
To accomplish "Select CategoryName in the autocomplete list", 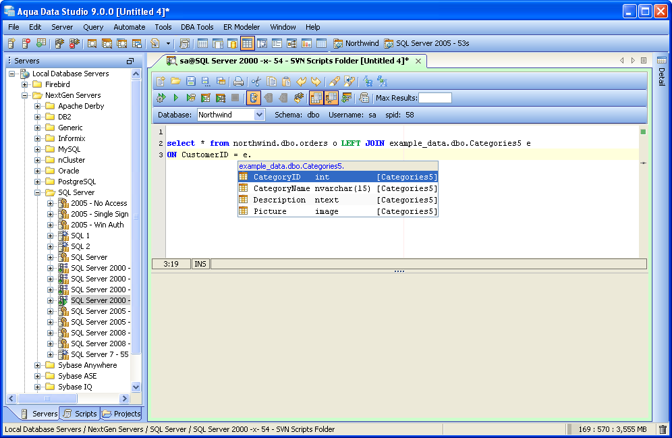I will click(338, 188).
